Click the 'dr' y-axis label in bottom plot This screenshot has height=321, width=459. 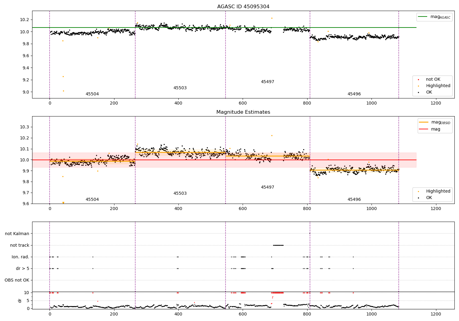(20, 301)
